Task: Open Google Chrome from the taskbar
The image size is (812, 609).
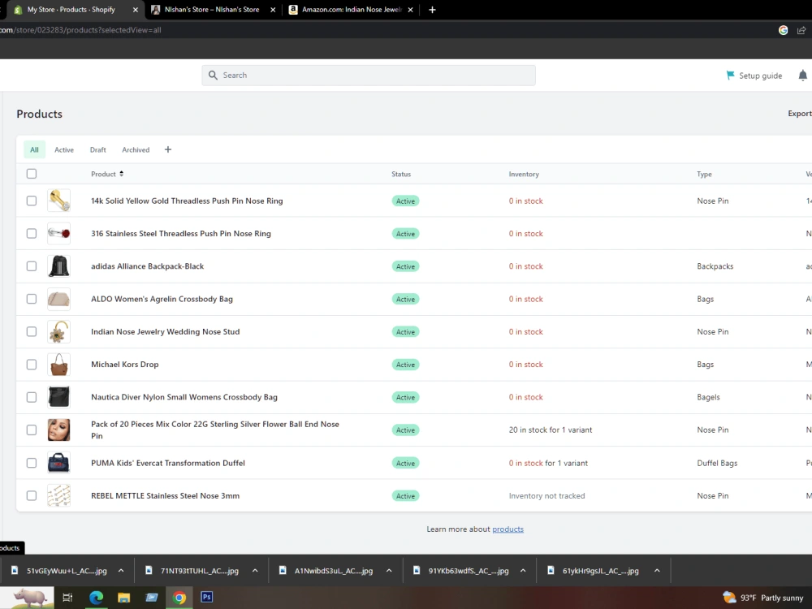Action: (179, 598)
